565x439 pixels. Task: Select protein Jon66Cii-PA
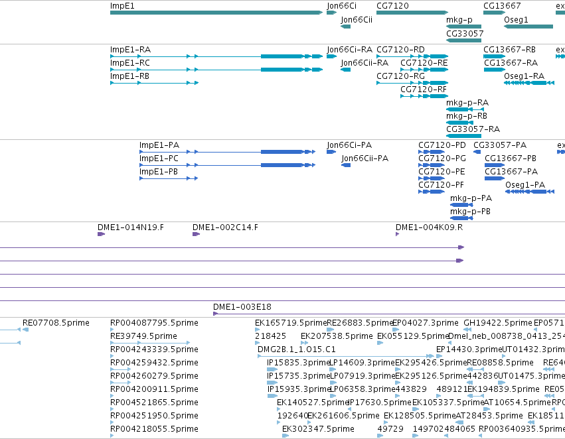pos(365,158)
